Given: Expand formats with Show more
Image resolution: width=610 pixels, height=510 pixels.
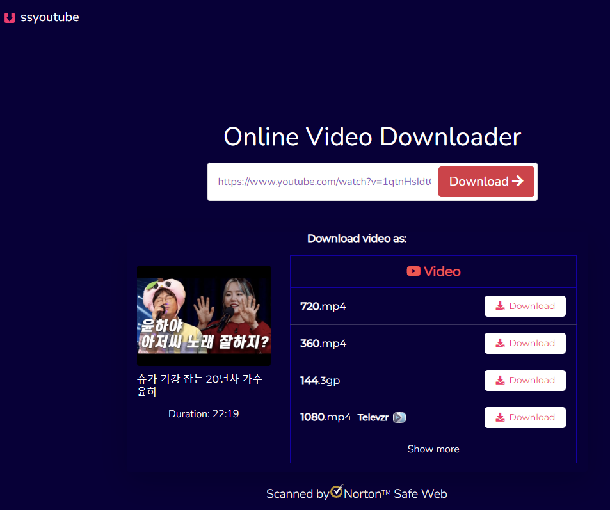Looking at the screenshot, I should click(433, 449).
